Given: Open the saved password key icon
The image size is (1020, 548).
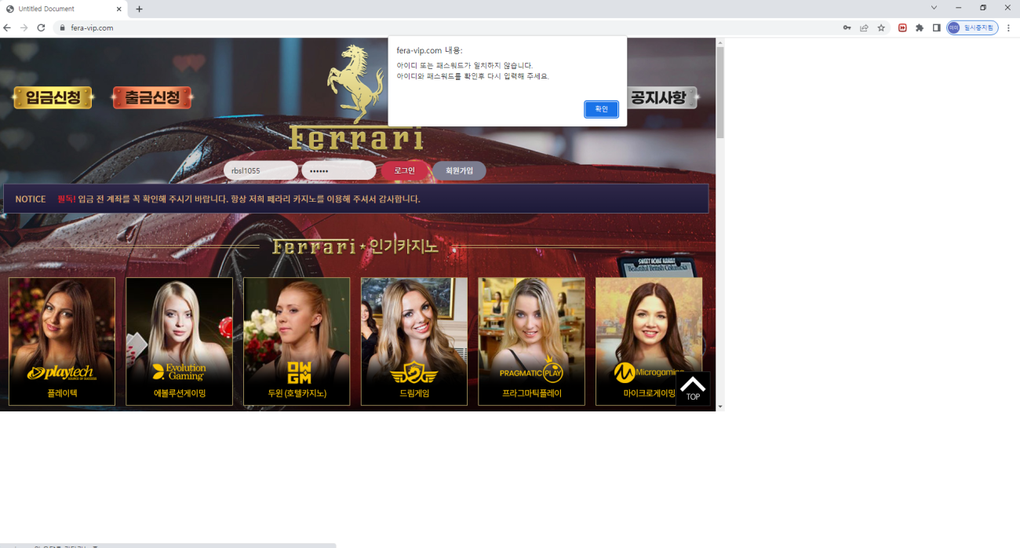Looking at the screenshot, I should (x=847, y=27).
